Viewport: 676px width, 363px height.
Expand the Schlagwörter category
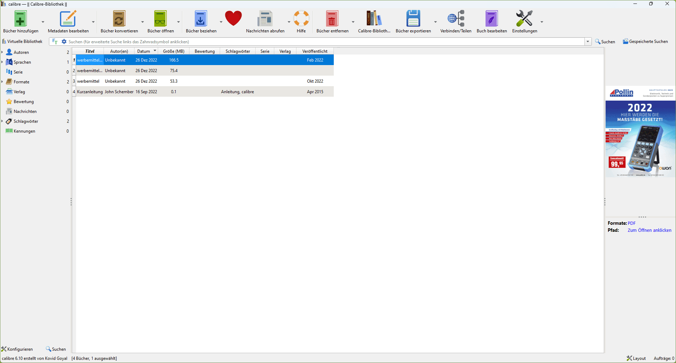(x=2, y=121)
